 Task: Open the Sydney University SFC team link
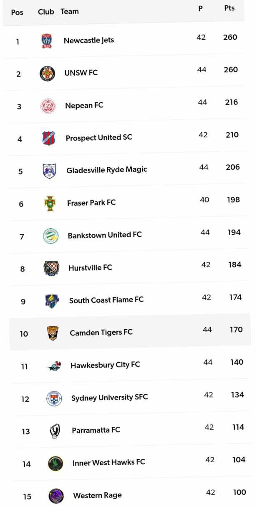pos(109,397)
